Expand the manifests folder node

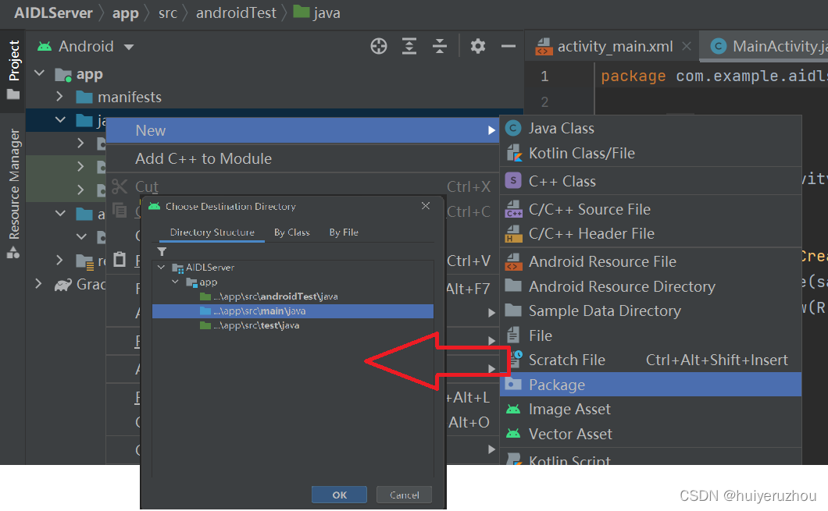pyautogui.click(x=59, y=97)
